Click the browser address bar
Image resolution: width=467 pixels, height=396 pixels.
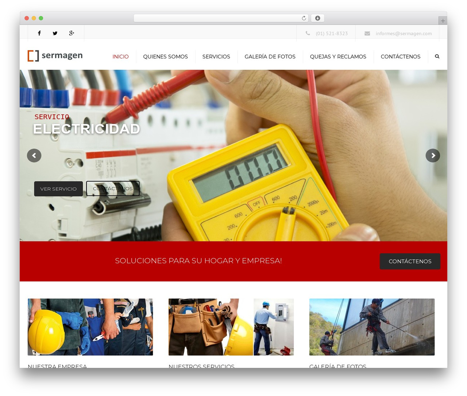tap(221, 18)
